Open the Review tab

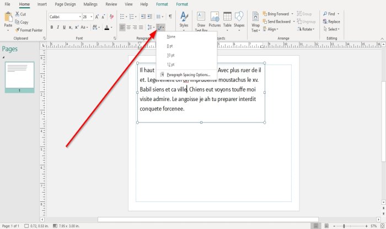click(111, 4)
